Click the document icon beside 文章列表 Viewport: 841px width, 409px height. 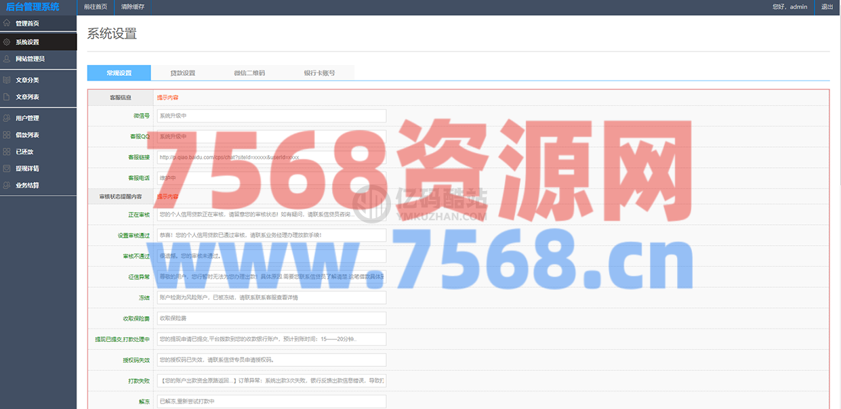pyautogui.click(x=7, y=97)
